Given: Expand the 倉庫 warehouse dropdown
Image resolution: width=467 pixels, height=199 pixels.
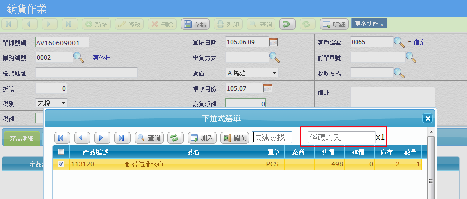Looking at the screenshot, I should (252, 73).
